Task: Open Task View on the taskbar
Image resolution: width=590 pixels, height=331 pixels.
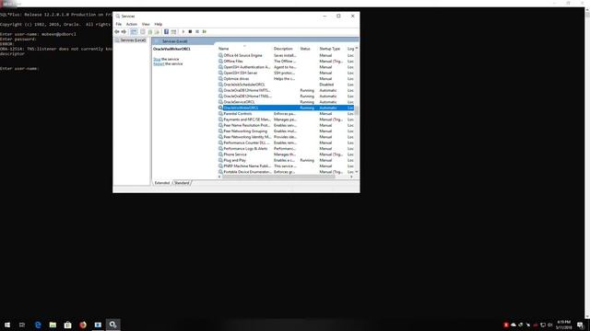Action: coord(22,325)
